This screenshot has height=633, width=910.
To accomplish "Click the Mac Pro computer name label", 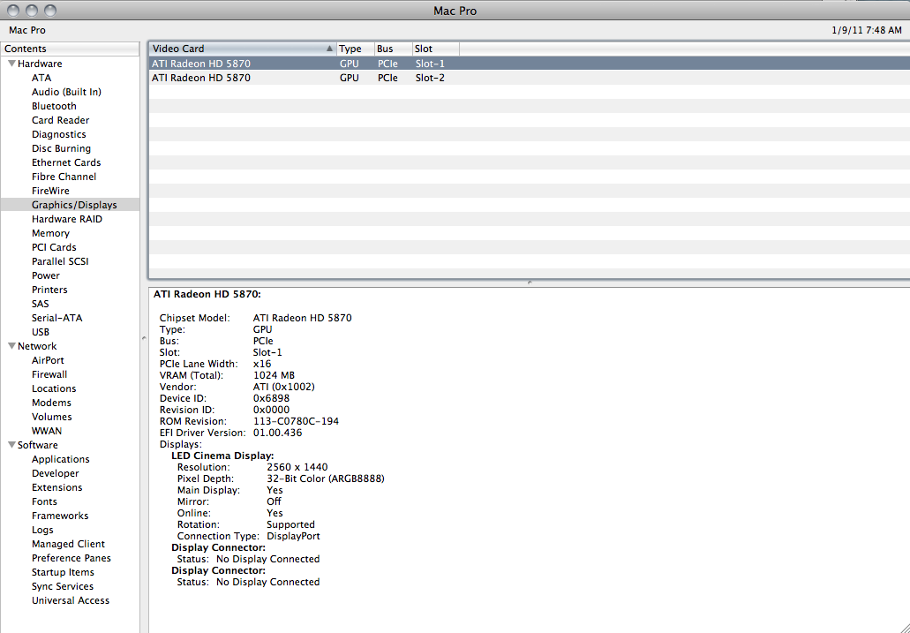I will [x=27, y=30].
